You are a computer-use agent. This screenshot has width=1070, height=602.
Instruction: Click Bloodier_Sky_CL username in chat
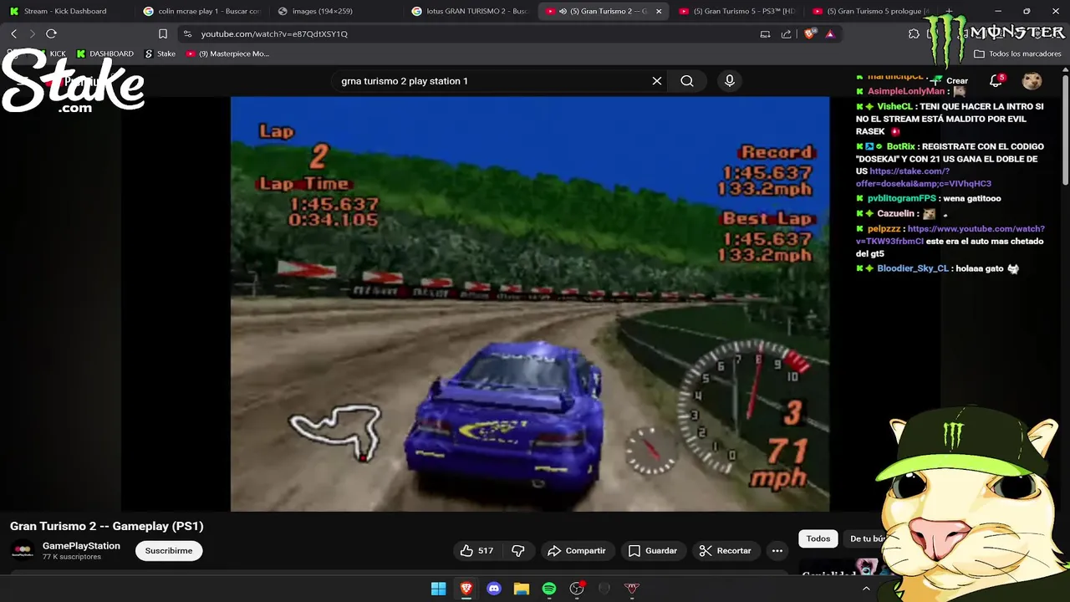pyautogui.click(x=913, y=268)
